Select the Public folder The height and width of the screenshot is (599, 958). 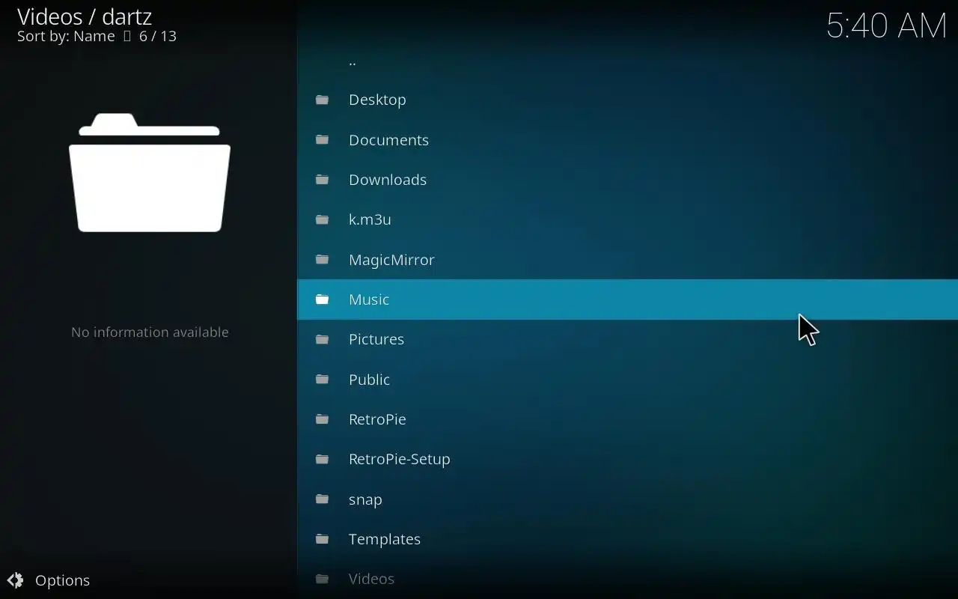(x=628, y=380)
